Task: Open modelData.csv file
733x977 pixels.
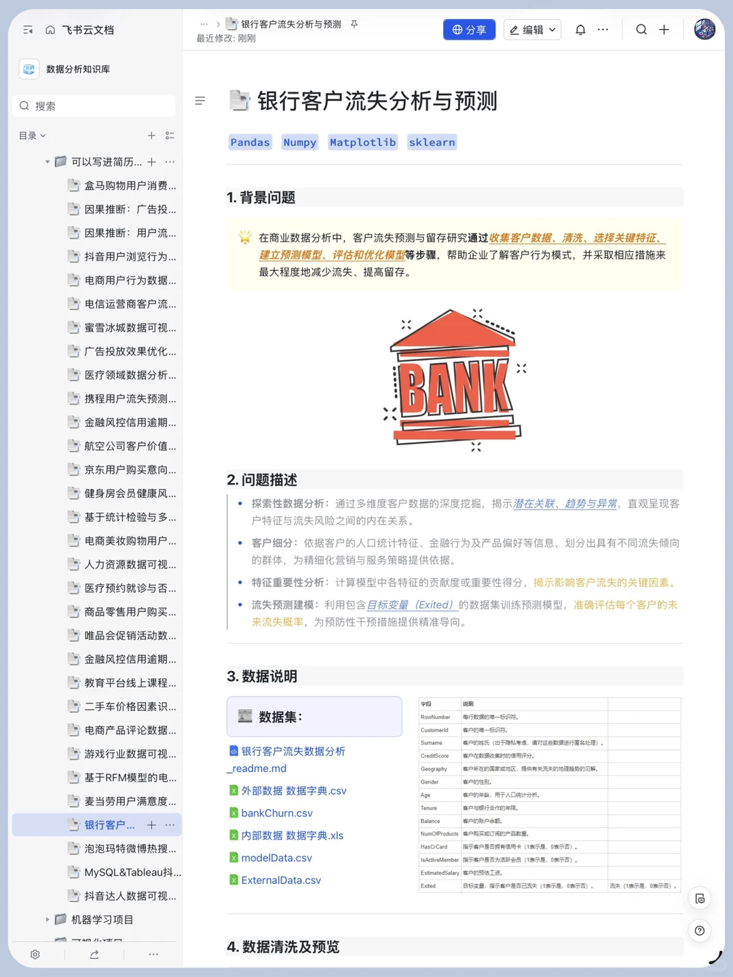Action: 271,858
